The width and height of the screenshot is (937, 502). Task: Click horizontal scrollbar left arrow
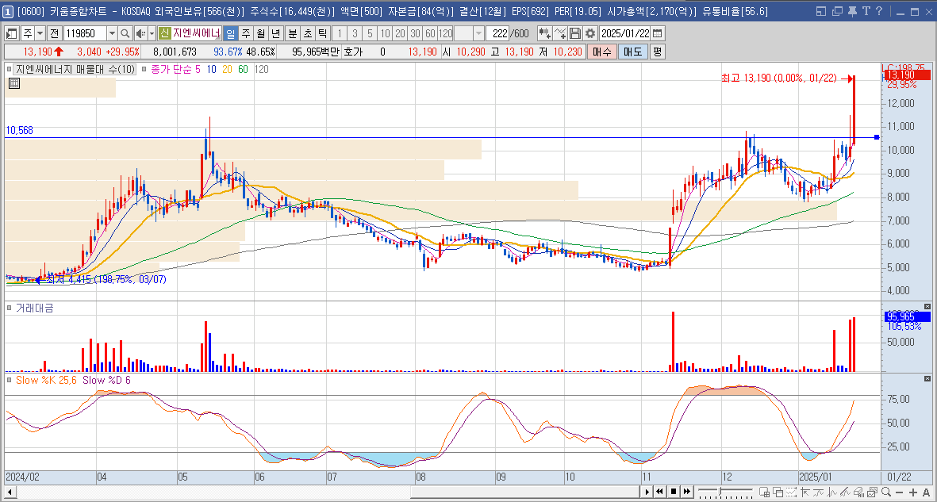pos(9,492)
